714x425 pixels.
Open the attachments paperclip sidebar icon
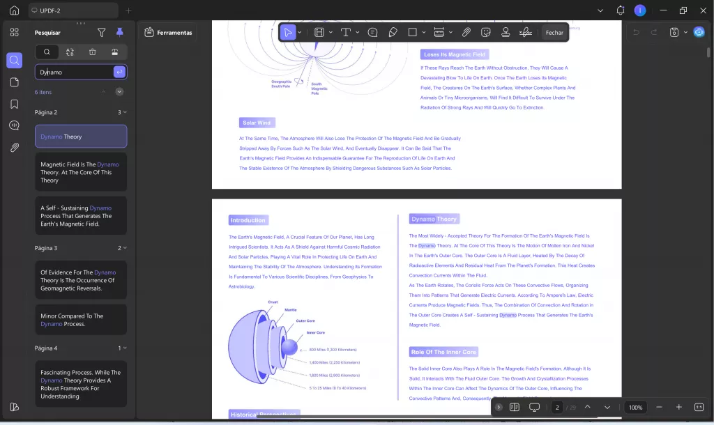click(x=14, y=148)
